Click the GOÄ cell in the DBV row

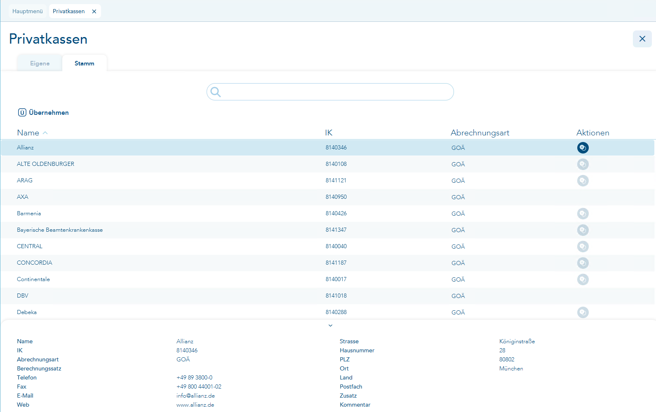tap(458, 296)
